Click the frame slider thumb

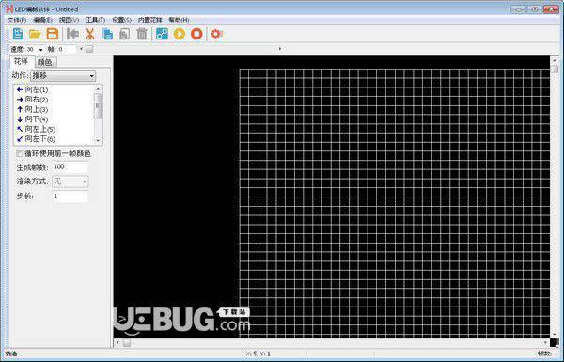pyautogui.click(x=89, y=49)
